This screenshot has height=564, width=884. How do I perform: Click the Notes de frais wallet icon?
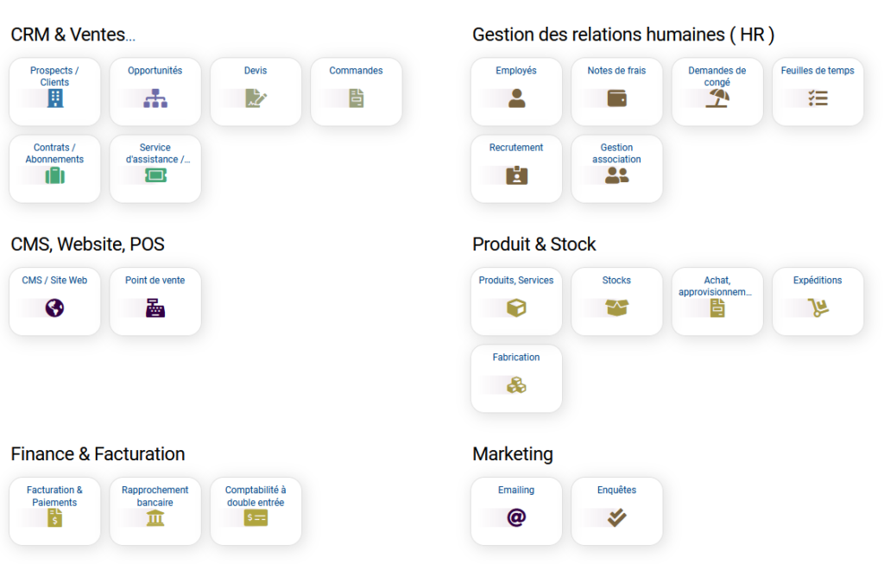(x=616, y=98)
